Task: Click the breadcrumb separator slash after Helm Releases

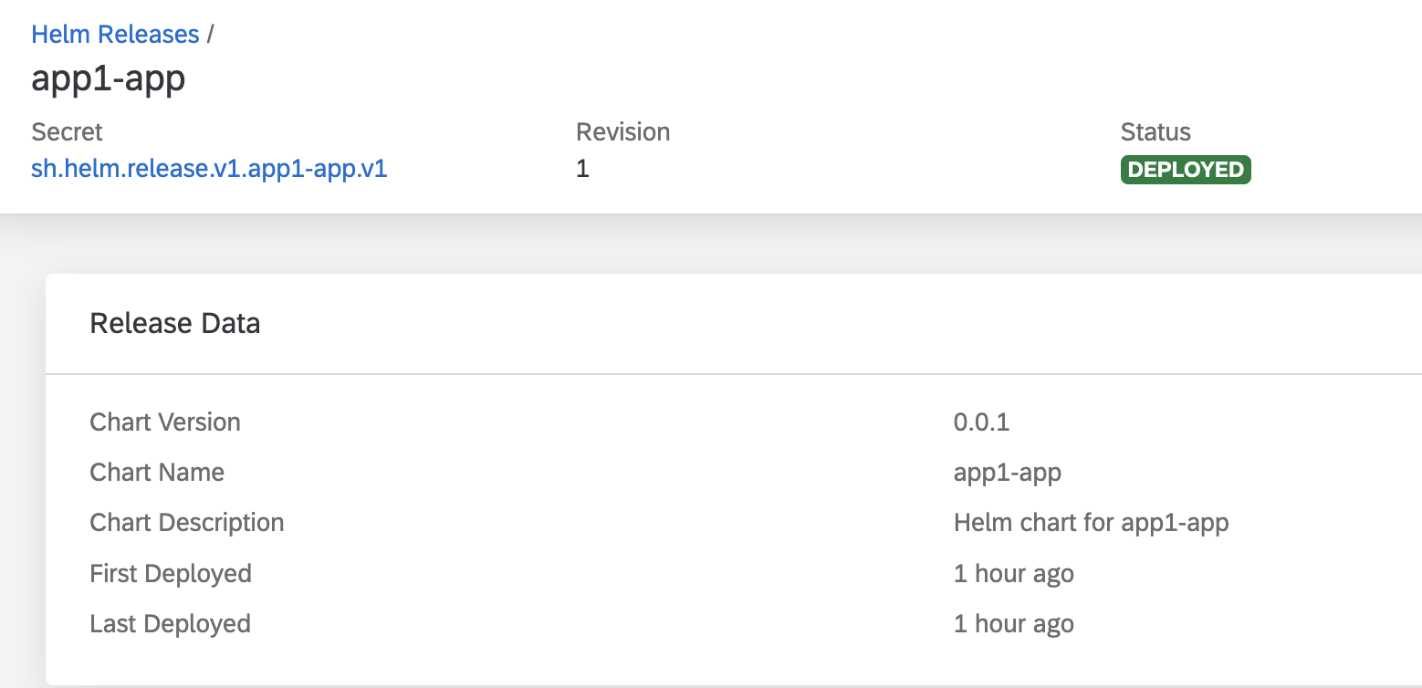Action: click(212, 34)
